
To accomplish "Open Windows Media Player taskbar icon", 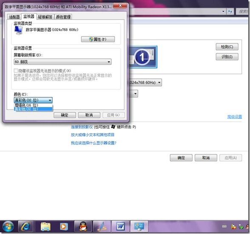I will tap(64, 226).
